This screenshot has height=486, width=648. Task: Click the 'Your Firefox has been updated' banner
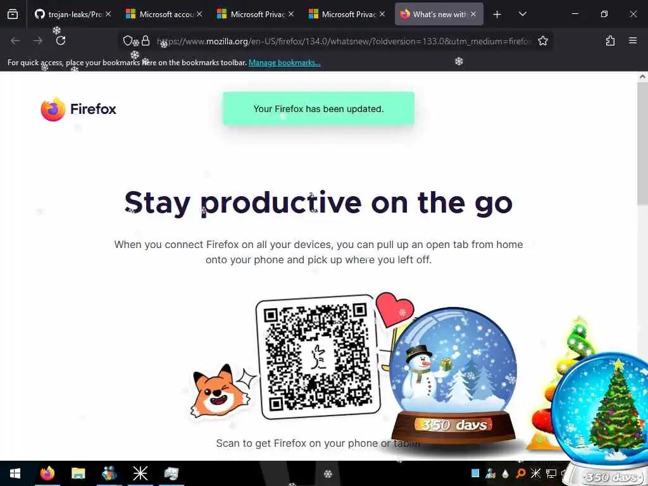pyautogui.click(x=319, y=109)
